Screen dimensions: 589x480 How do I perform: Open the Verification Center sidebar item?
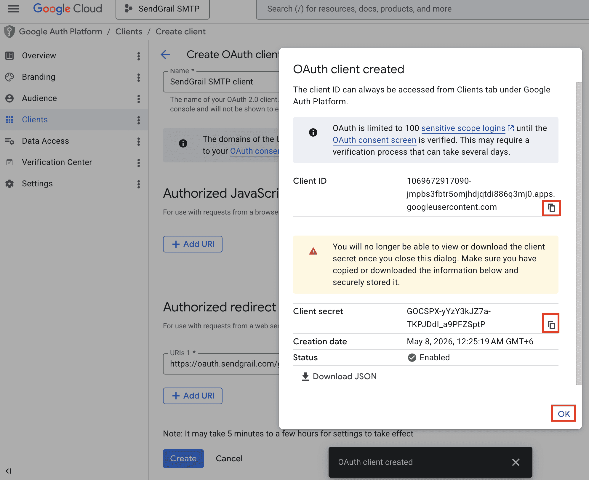click(x=57, y=162)
